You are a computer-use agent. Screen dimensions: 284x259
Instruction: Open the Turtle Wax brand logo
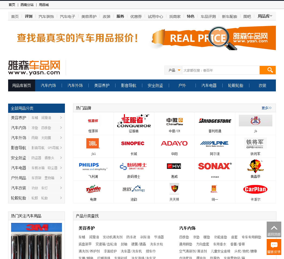coord(93,189)
